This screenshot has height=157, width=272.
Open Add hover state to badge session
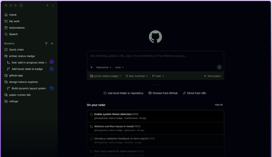(x=27, y=69)
